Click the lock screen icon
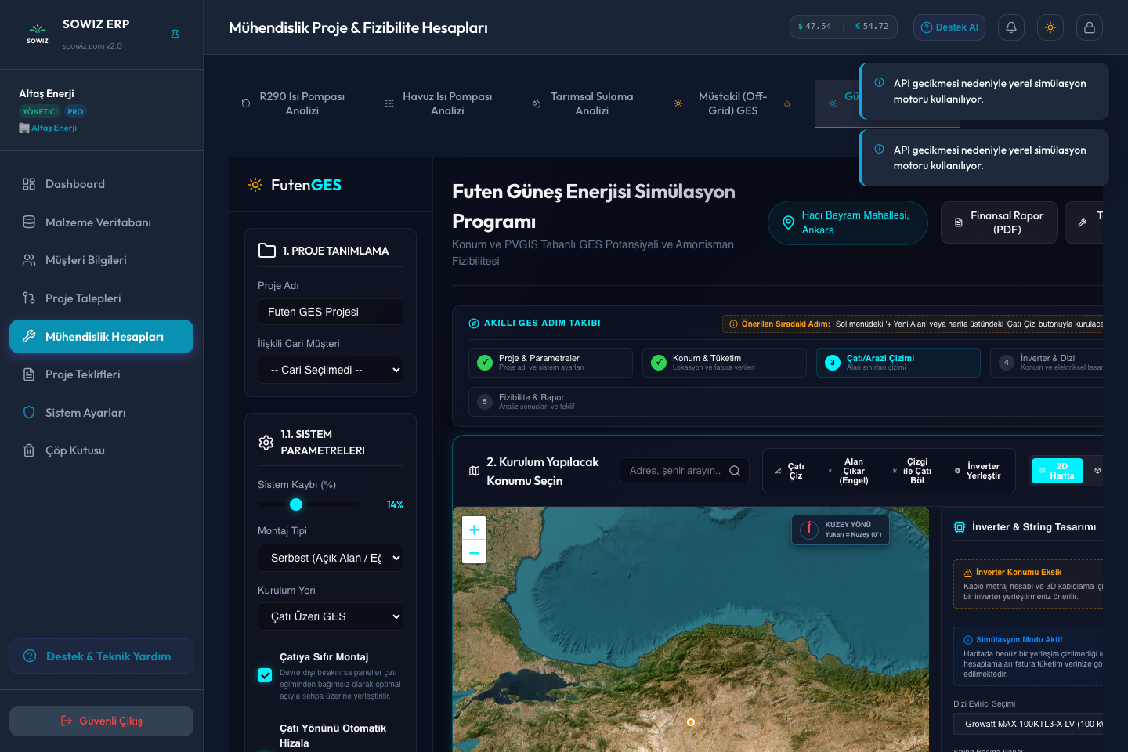 tap(1090, 27)
